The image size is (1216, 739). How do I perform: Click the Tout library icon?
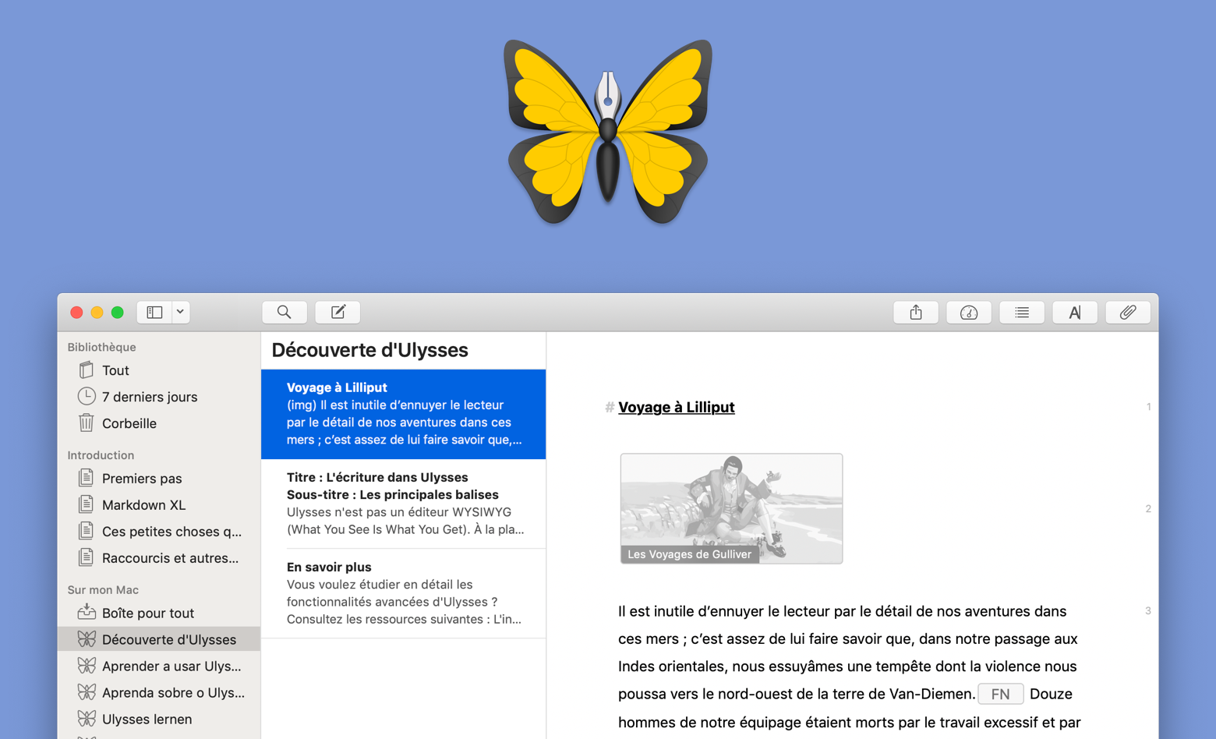(x=87, y=369)
